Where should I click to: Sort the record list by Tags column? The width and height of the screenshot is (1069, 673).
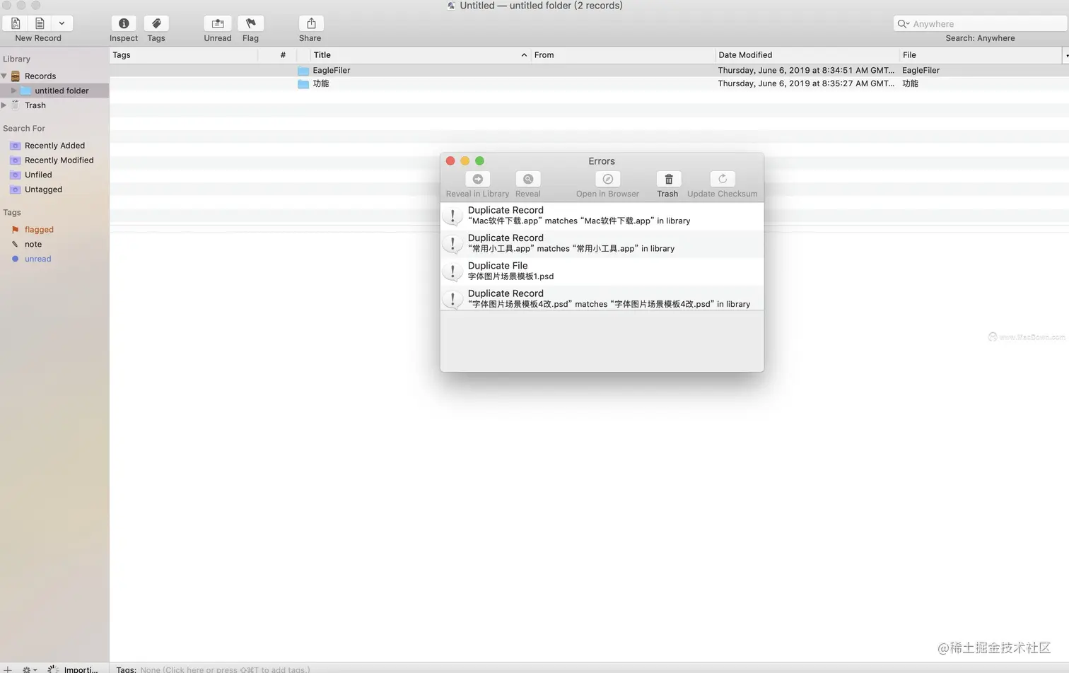tap(184, 55)
